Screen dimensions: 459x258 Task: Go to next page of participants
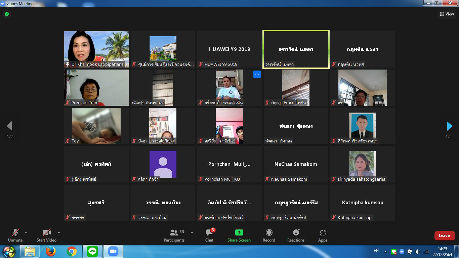pos(449,126)
